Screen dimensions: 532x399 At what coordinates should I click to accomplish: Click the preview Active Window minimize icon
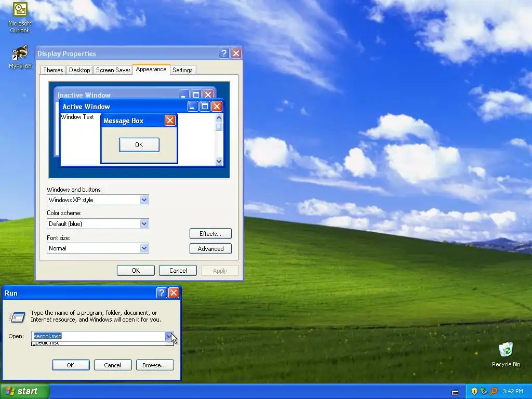[193, 107]
